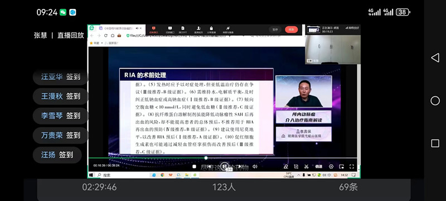Expand the system tray overflow arrow
This screenshot has height=201, width=446.
pos(299,175)
